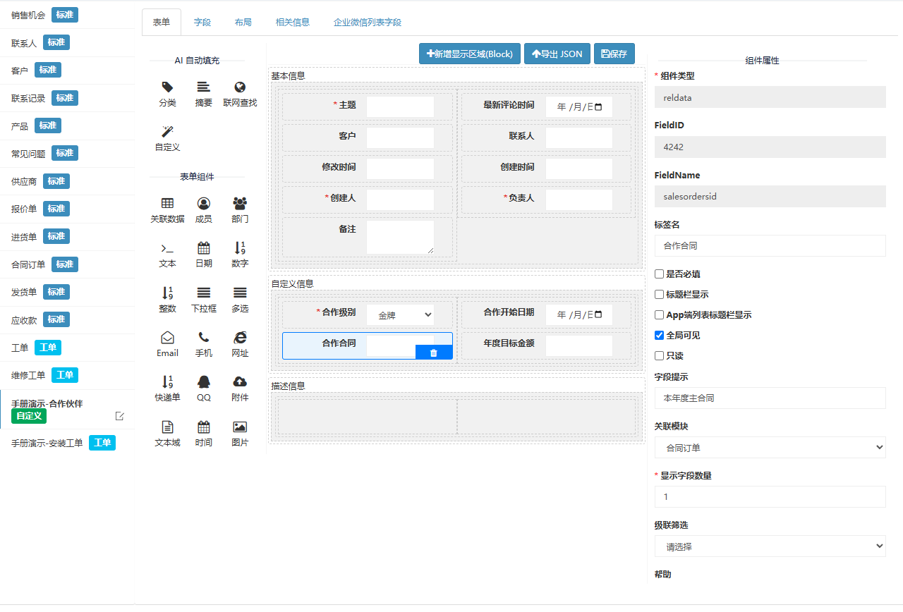Image resolution: width=903 pixels, height=612 pixels.
Task: Select the 多选 component icon
Action: click(240, 293)
